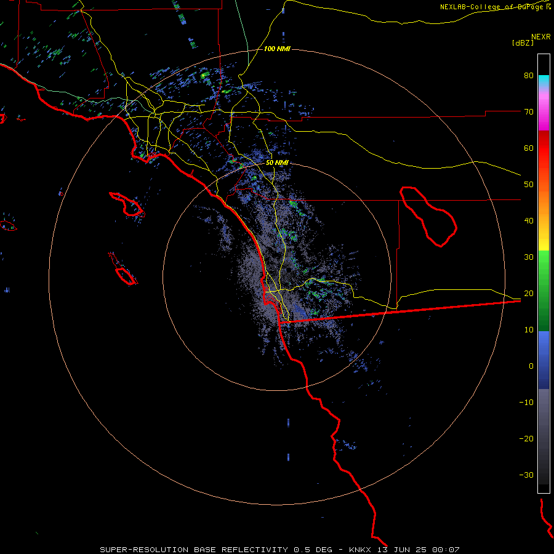
Task: Select the -20 value on dBZ scale
Action: 526,440
